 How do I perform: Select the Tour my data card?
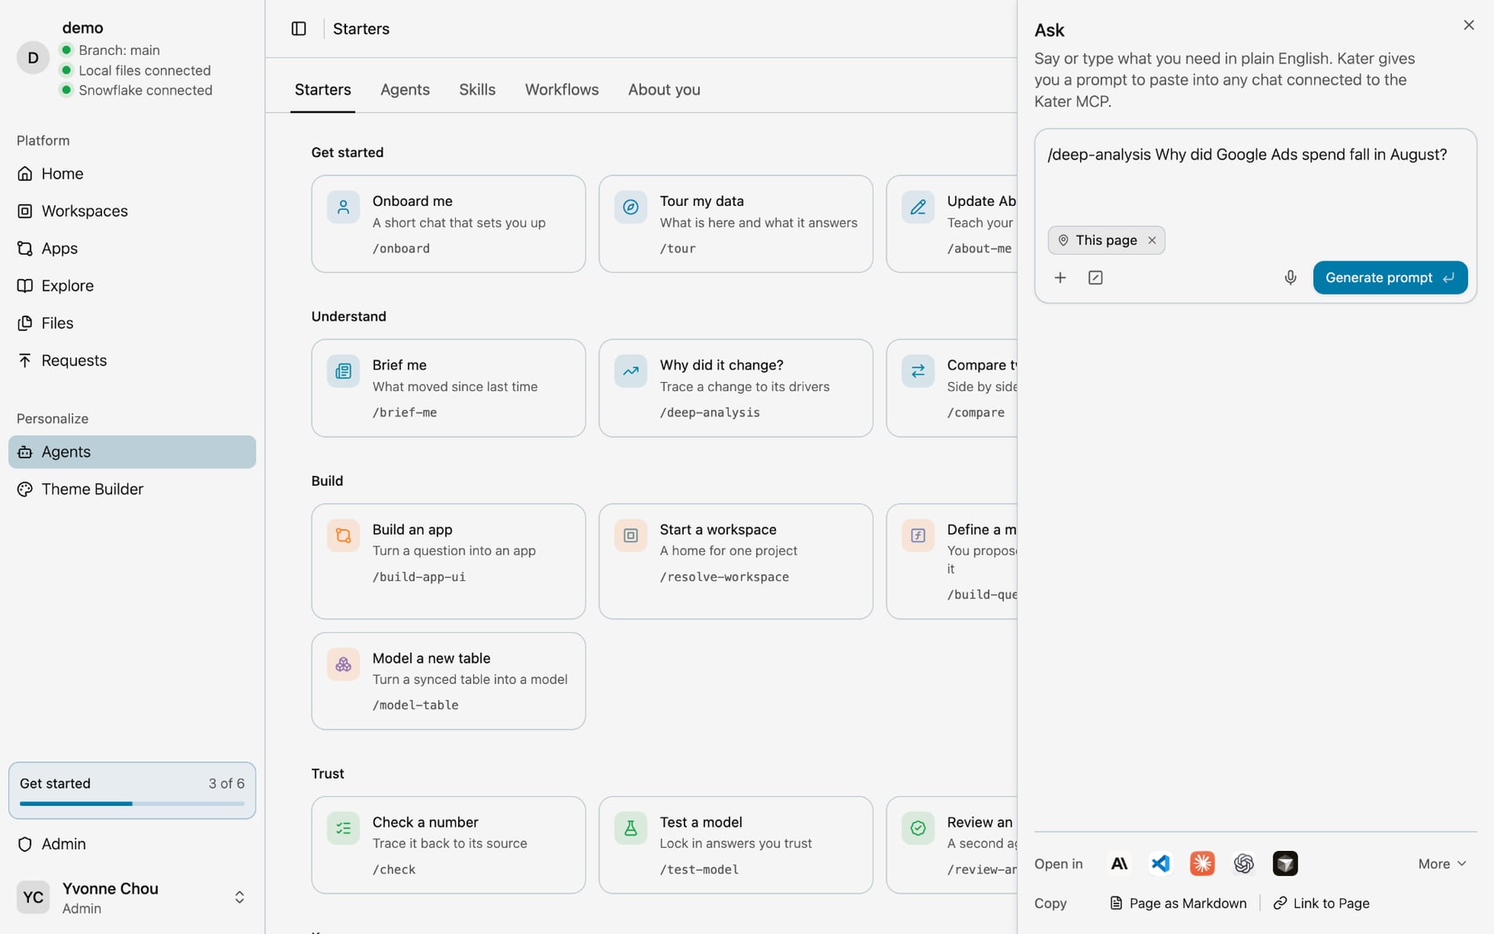[x=736, y=224]
